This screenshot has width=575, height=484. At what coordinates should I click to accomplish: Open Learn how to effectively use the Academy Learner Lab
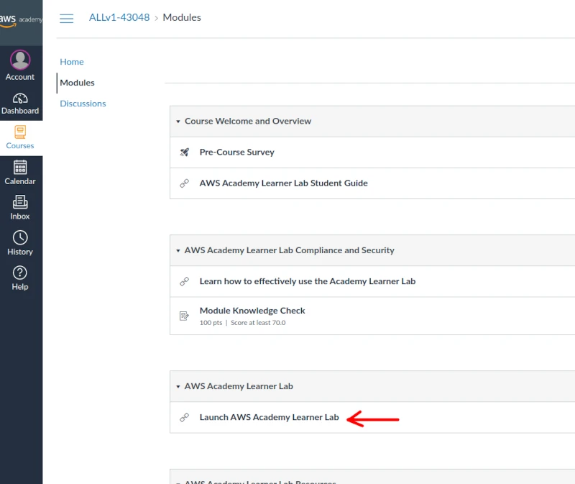pos(308,281)
